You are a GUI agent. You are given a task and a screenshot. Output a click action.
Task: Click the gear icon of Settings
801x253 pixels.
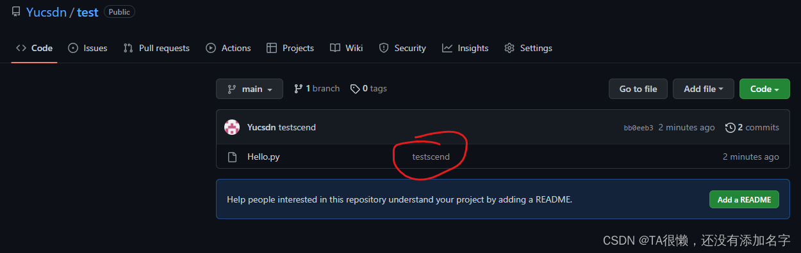[509, 48]
